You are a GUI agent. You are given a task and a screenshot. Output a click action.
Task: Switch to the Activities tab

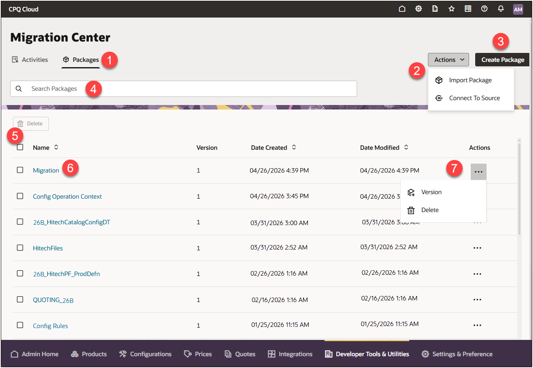click(30, 60)
